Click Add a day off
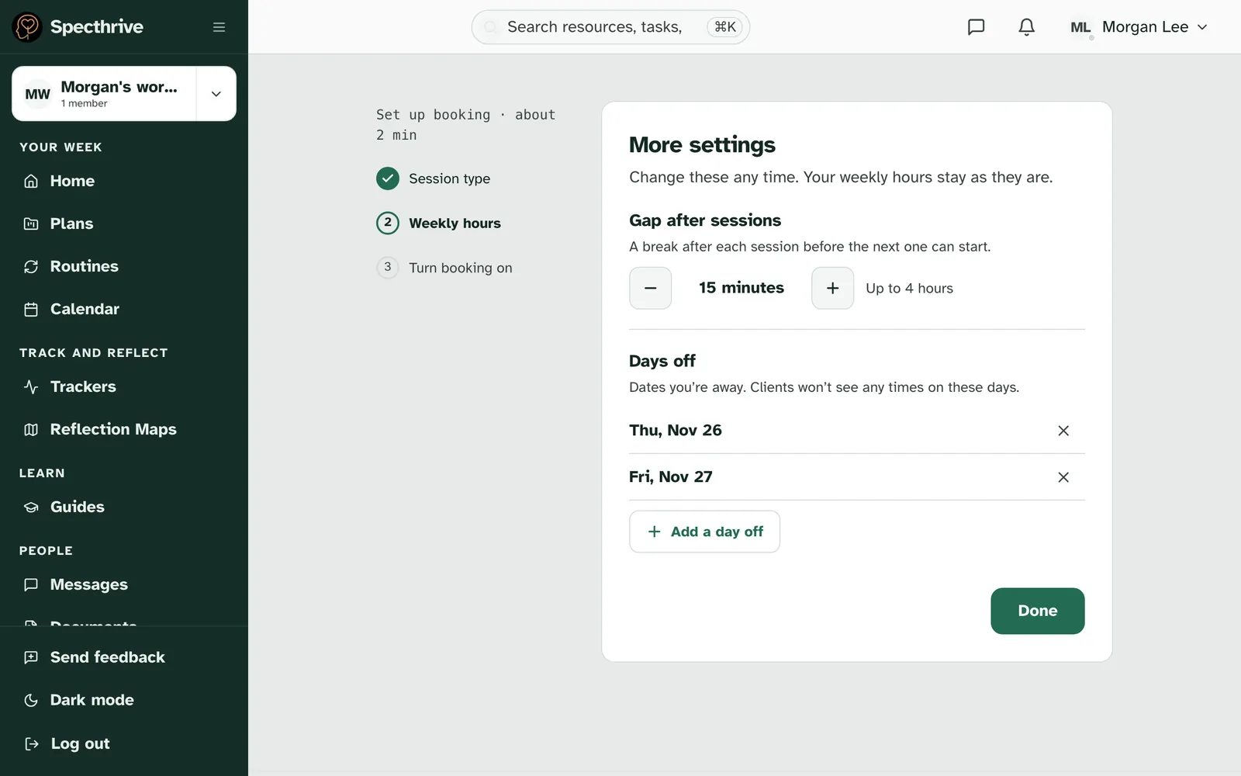1241x776 pixels. click(x=705, y=532)
